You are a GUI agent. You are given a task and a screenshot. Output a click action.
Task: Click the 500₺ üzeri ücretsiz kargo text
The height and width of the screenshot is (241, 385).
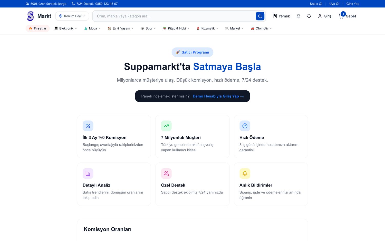pos(48,4)
